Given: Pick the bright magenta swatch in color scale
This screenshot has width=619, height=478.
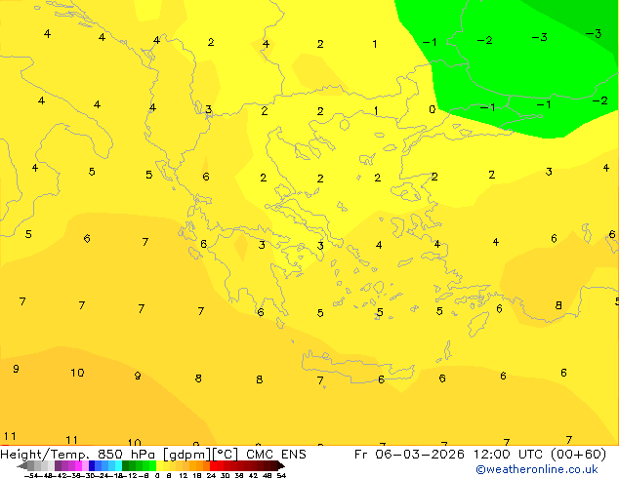Looking at the screenshot, I should 78,465.
